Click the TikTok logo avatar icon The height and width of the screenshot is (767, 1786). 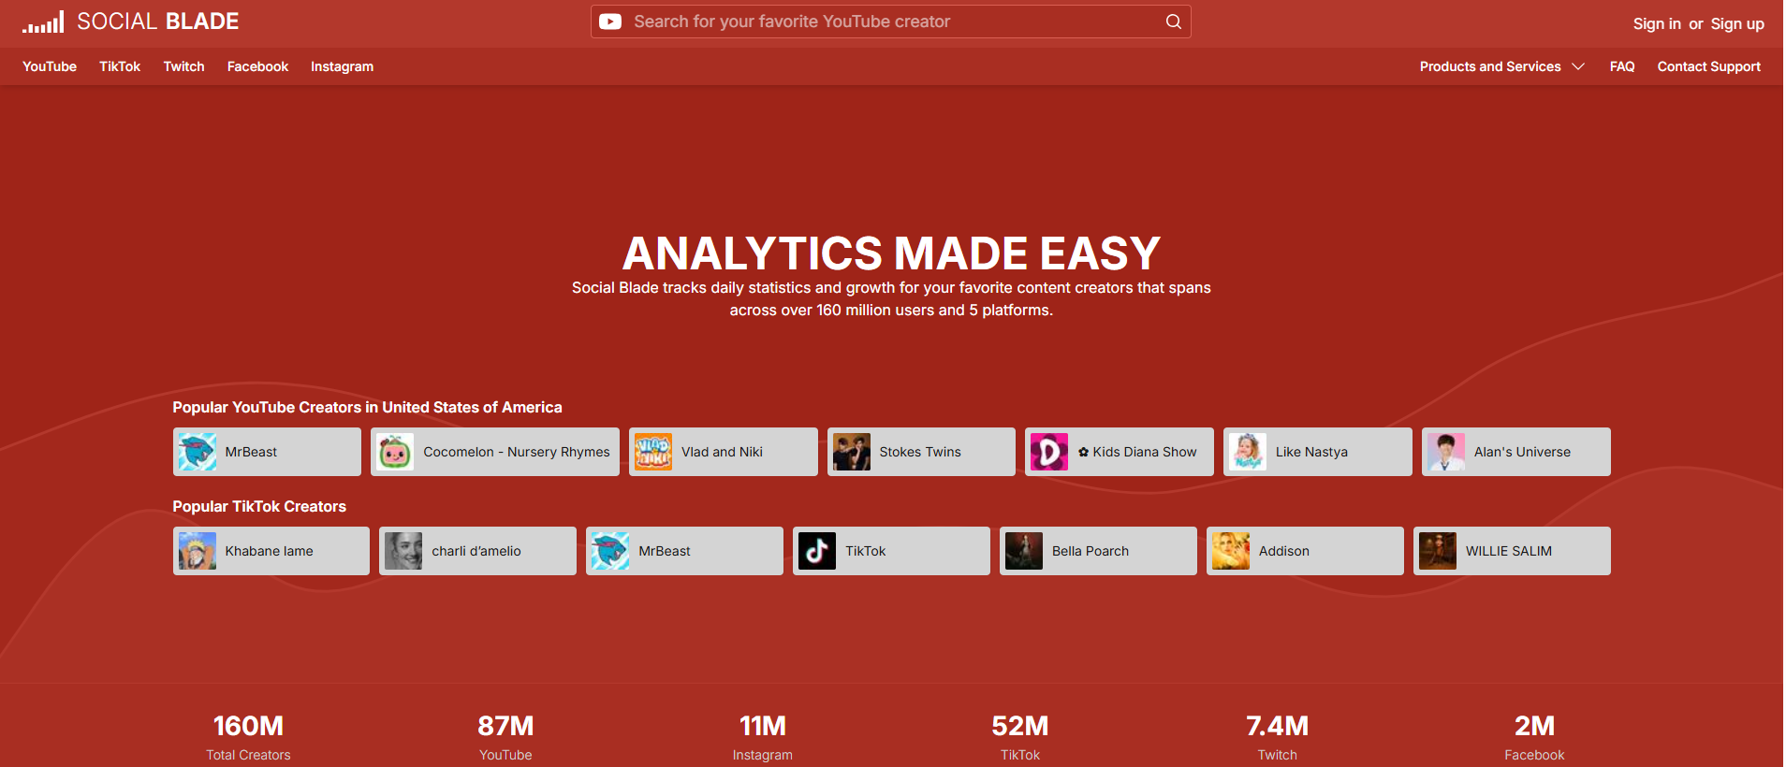click(x=817, y=551)
